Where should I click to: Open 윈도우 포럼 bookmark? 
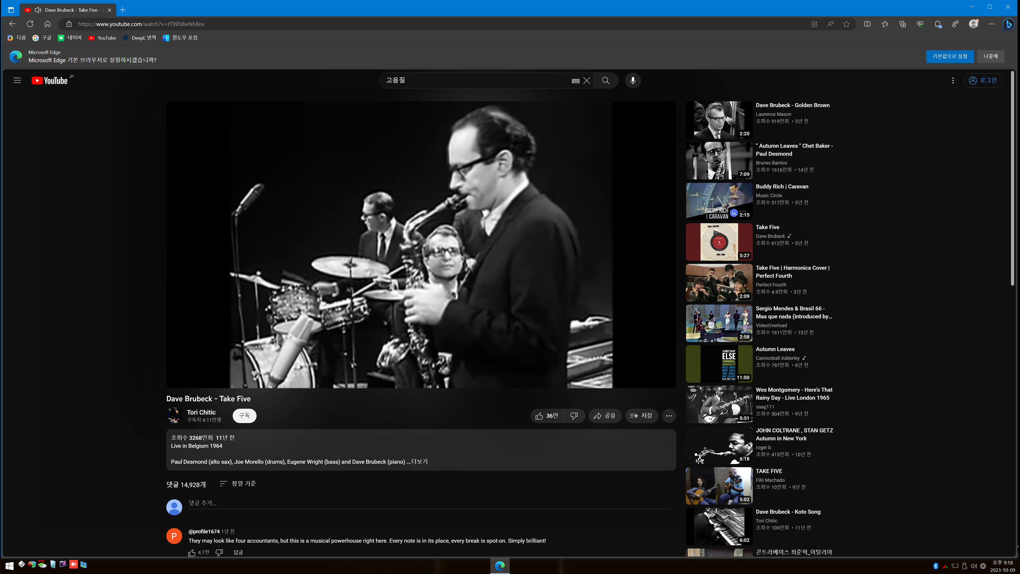coord(180,38)
